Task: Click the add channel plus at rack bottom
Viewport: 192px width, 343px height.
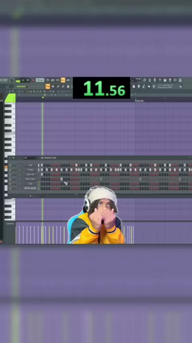Action: [30, 196]
